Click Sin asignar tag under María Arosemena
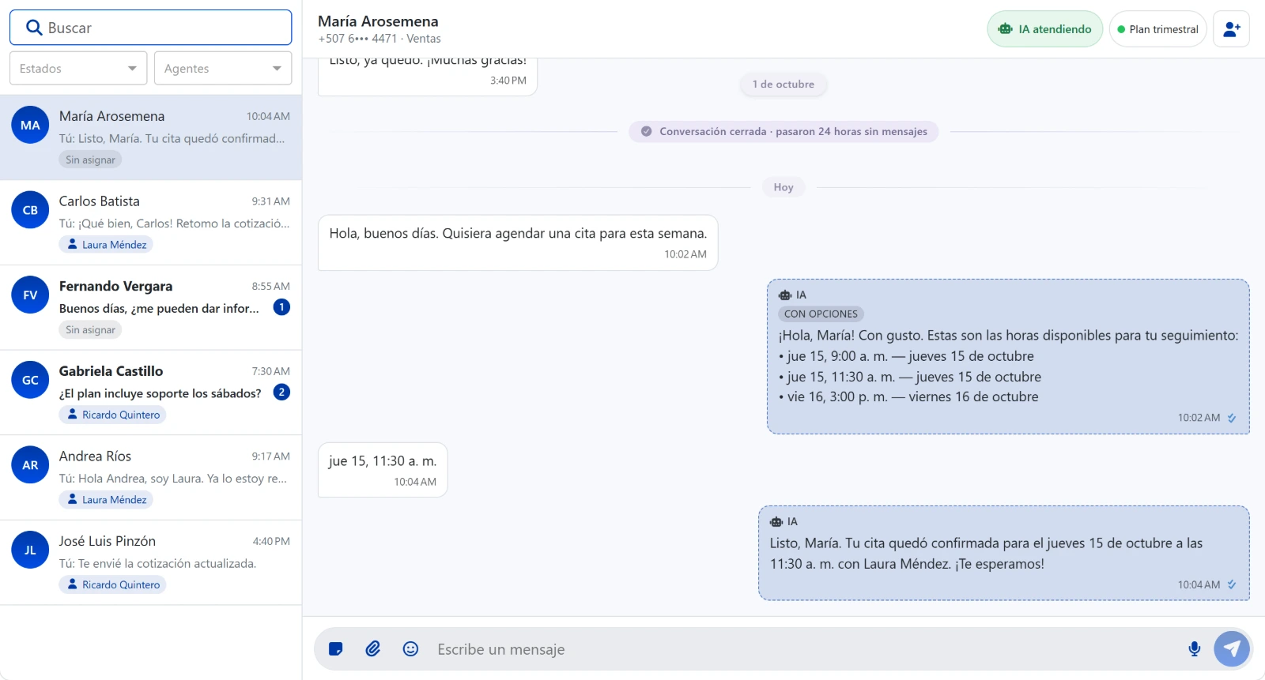 click(x=90, y=160)
